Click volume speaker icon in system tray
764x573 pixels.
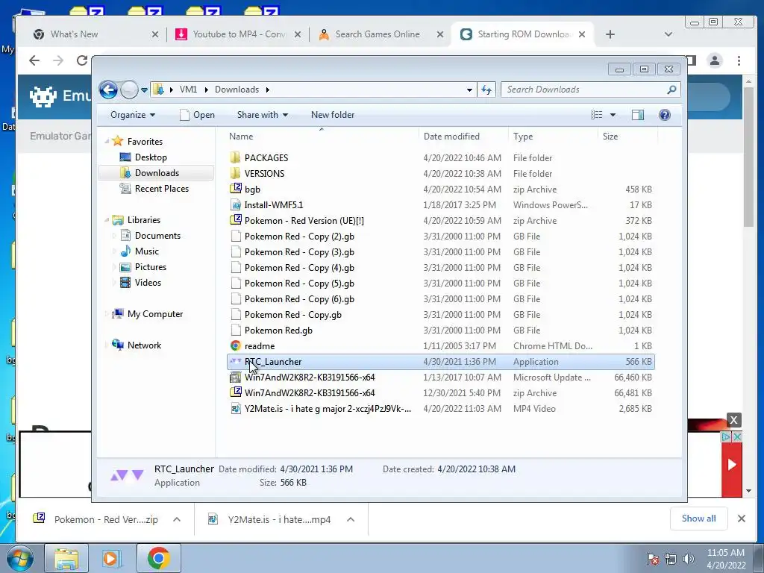point(689,559)
